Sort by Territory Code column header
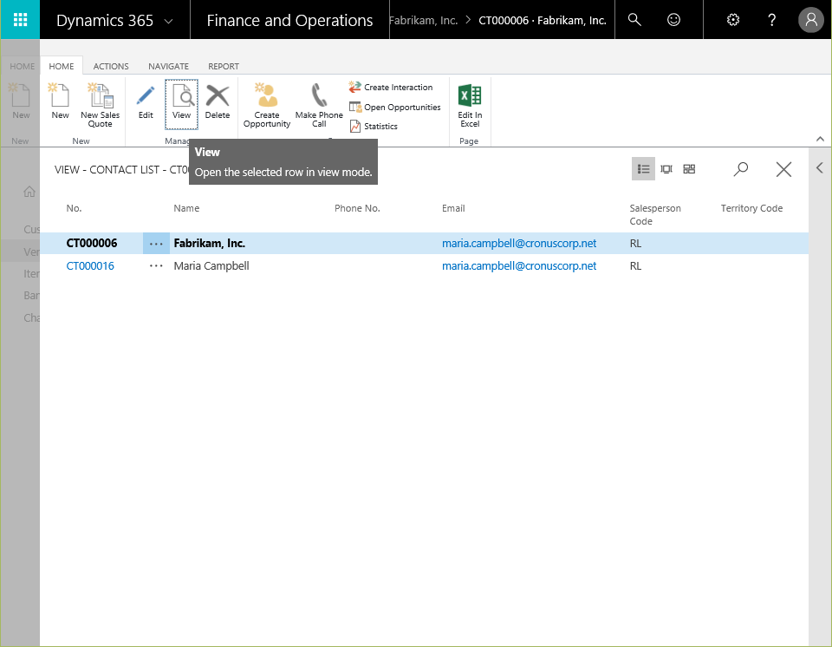This screenshot has width=832, height=647. coord(751,208)
